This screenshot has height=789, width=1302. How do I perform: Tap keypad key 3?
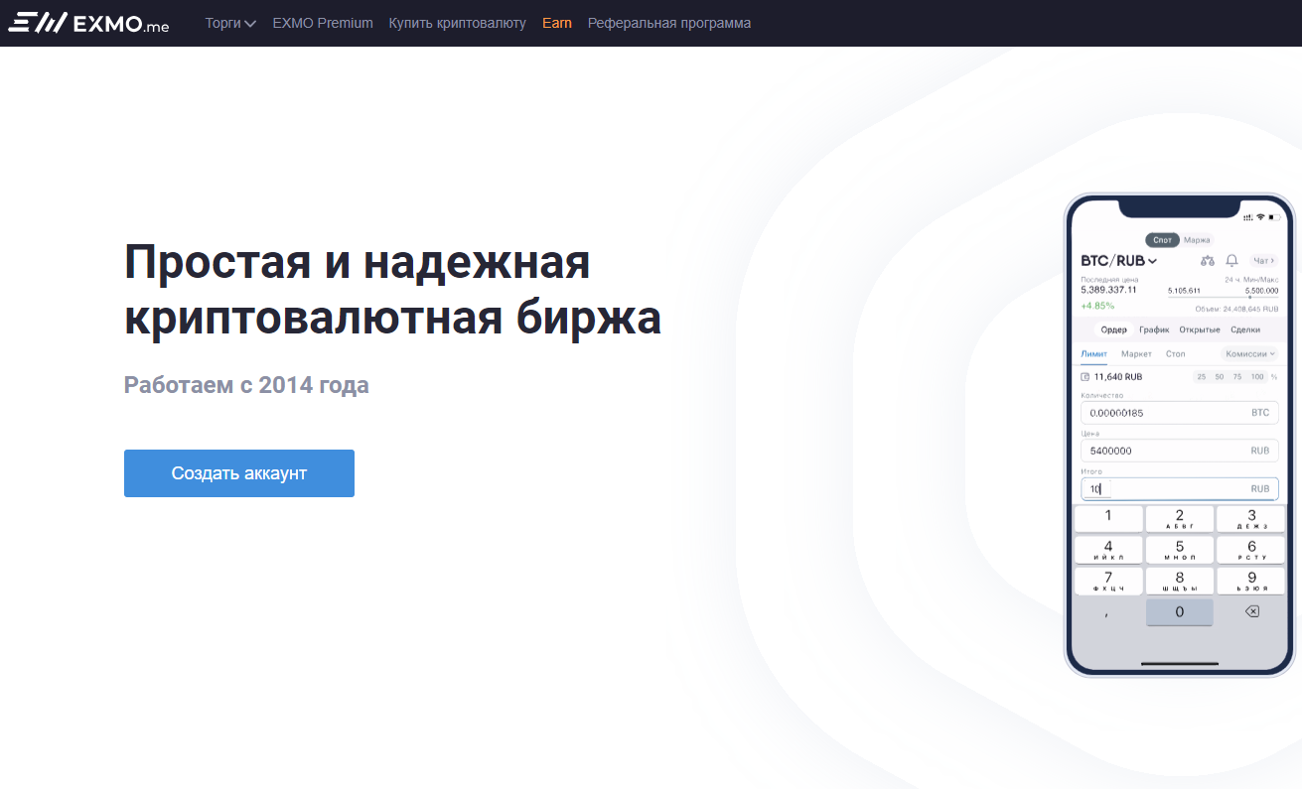pyautogui.click(x=1251, y=518)
